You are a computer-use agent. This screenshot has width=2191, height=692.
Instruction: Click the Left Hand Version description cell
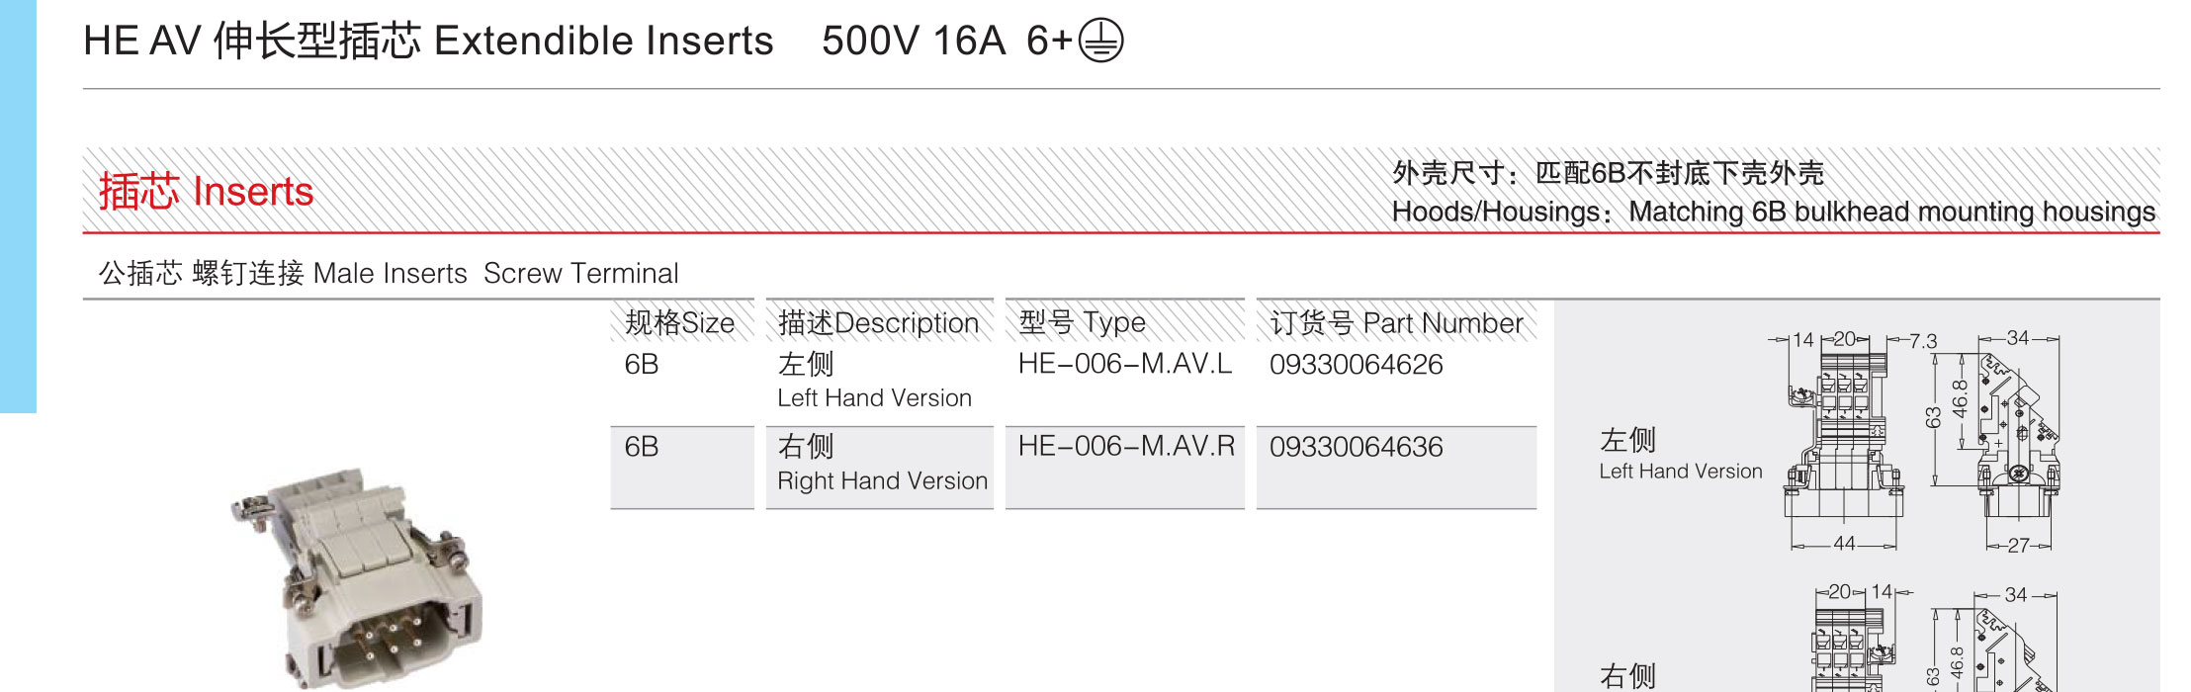point(879,384)
